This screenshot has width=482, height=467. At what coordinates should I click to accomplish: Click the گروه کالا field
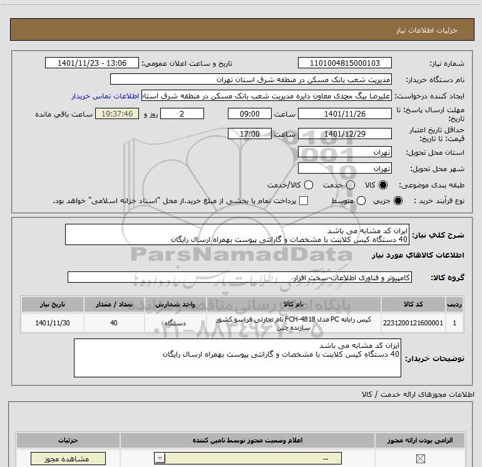(x=240, y=277)
